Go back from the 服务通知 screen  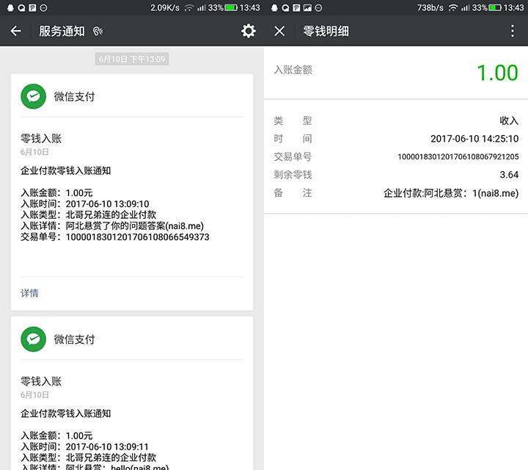pos(15,31)
